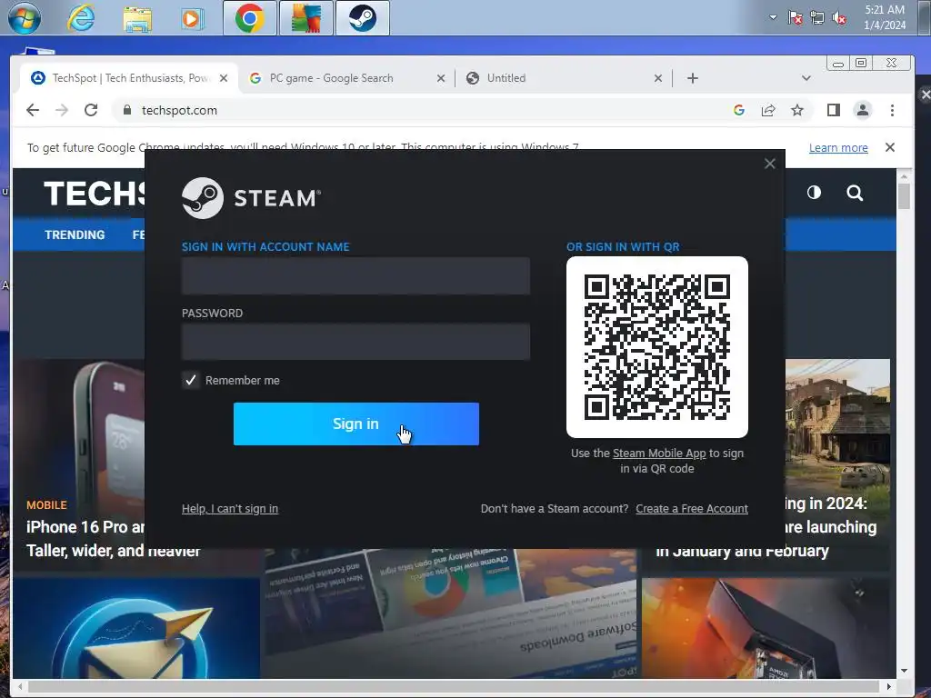Image resolution: width=931 pixels, height=698 pixels.
Task: Toggle TechSpot dark/light theme icon
Action: click(x=814, y=193)
